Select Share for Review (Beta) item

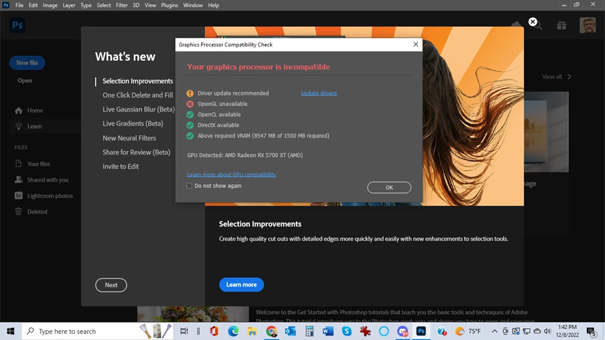(136, 152)
